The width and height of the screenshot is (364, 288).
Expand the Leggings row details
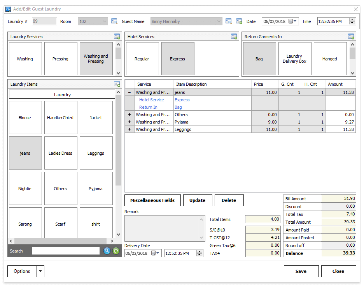pyautogui.click(x=129, y=129)
